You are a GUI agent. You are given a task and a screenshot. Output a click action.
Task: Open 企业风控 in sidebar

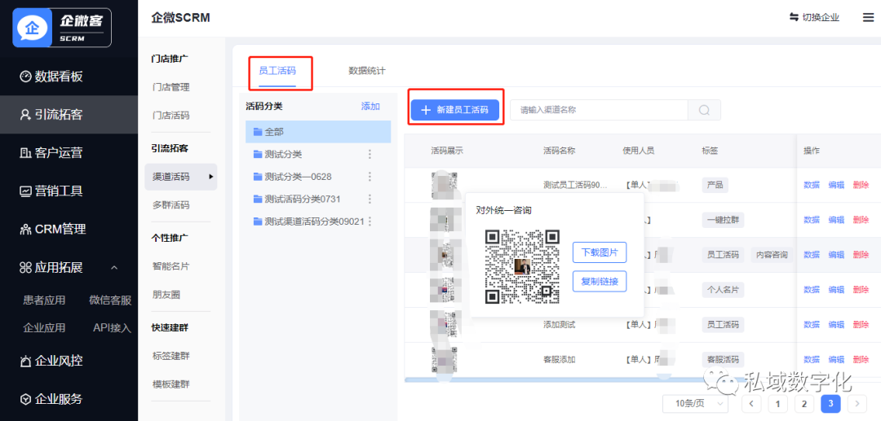pyautogui.click(x=51, y=361)
